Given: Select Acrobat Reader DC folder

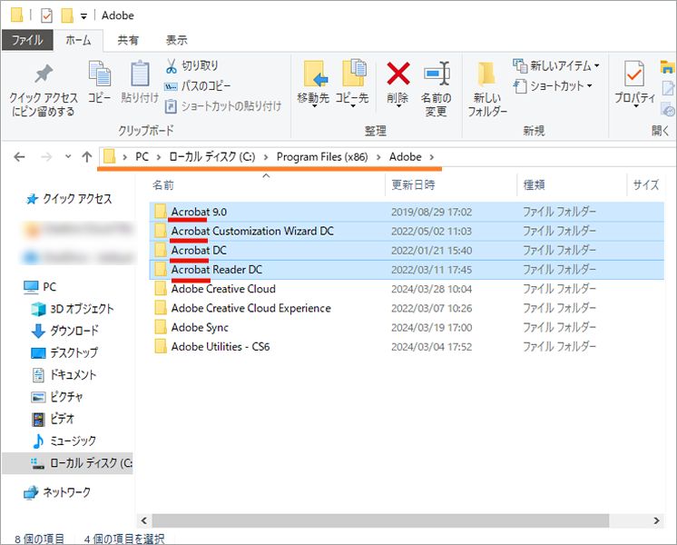Looking at the screenshot, I should 407,270.
